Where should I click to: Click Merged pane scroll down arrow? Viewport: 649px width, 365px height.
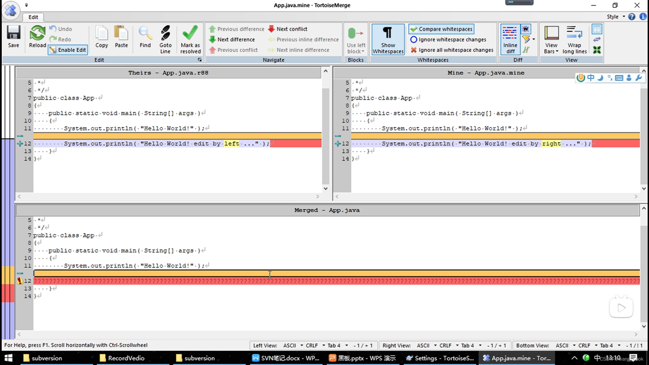click(644, 326)
